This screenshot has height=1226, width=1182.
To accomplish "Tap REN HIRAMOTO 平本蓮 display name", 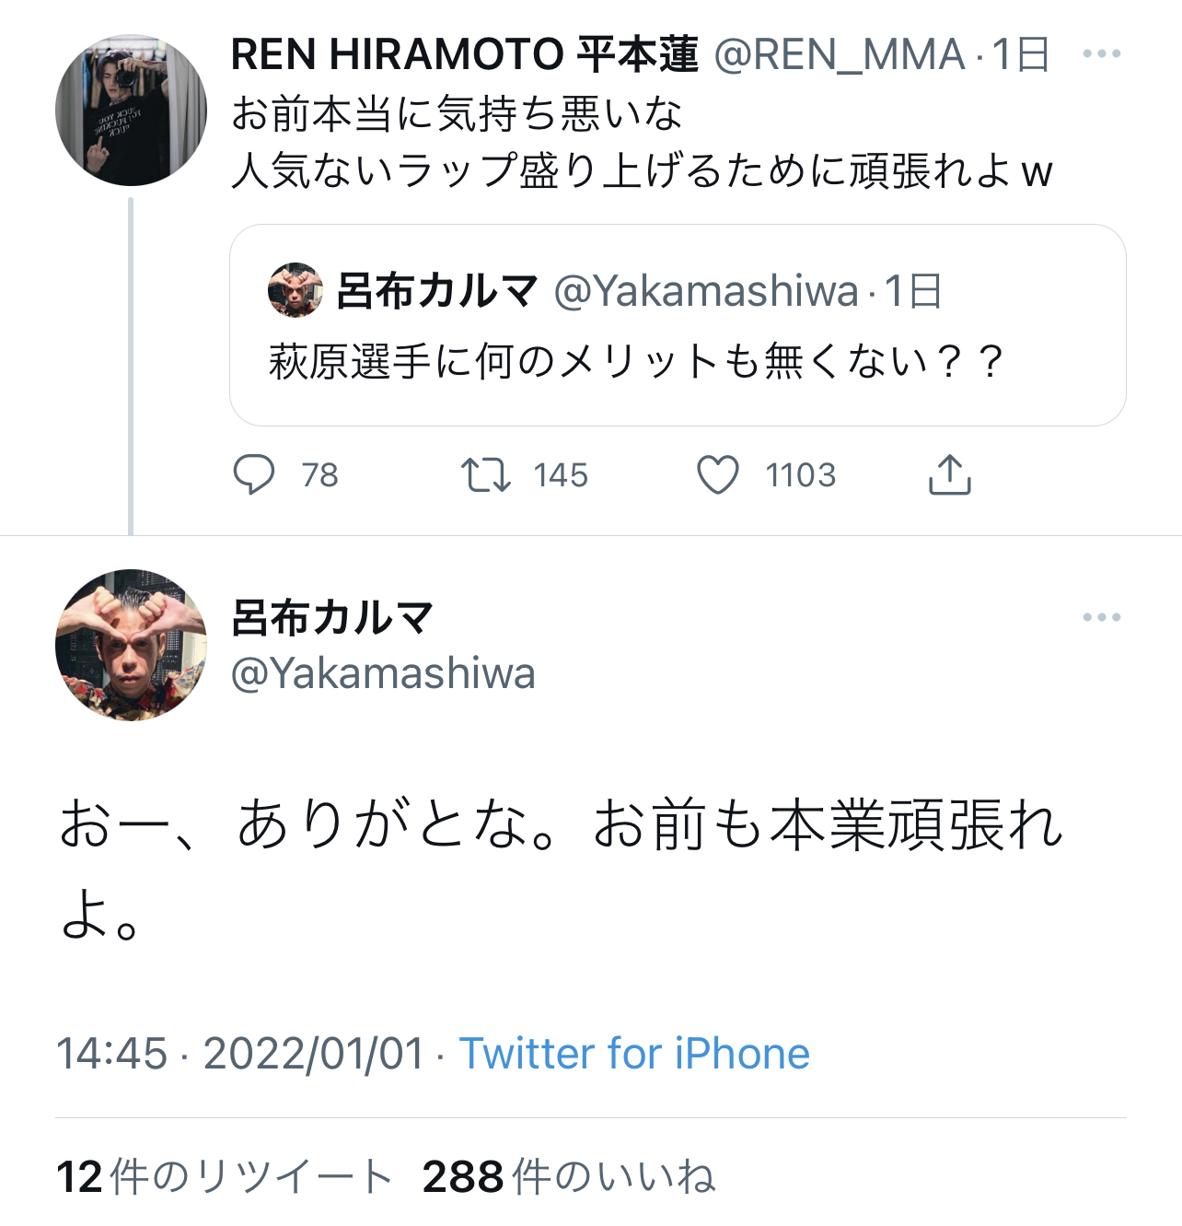I will pos(464,55).
